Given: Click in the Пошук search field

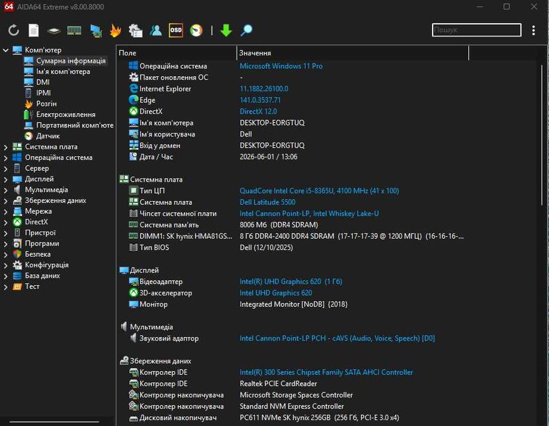Looking at the screenshot, I should point(476,30).
